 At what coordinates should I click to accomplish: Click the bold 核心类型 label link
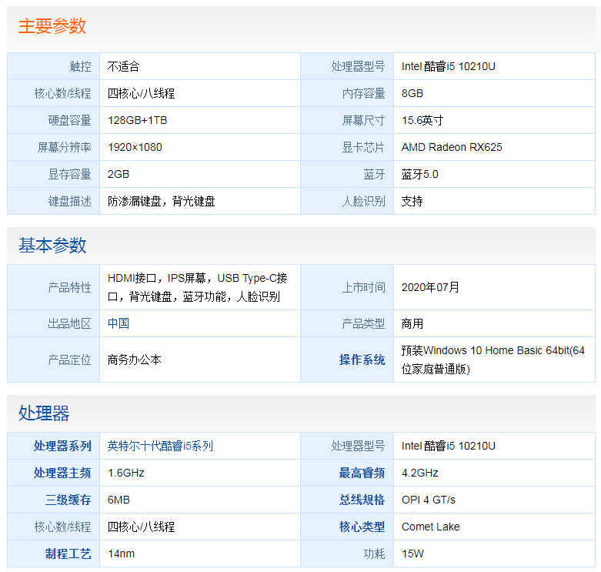pos(362,527)
